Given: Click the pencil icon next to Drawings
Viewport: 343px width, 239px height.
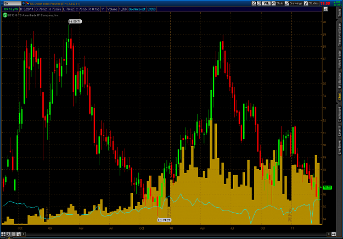Looking at the screenshot, I should coord(287,3).
